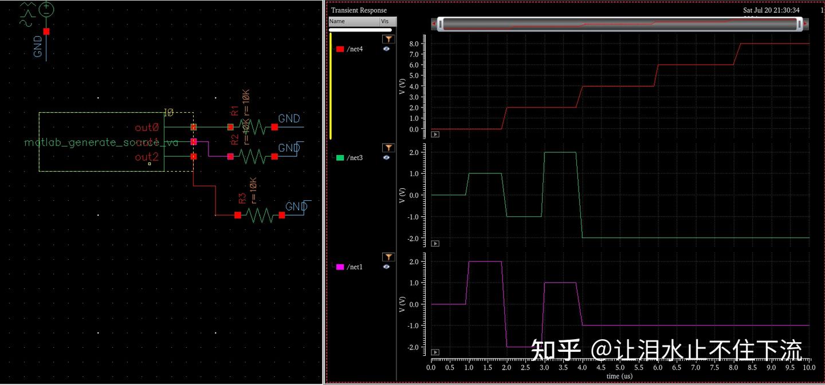
Task: Click the strip expand arrow under the green trace
Action: [x=435, y=243]
